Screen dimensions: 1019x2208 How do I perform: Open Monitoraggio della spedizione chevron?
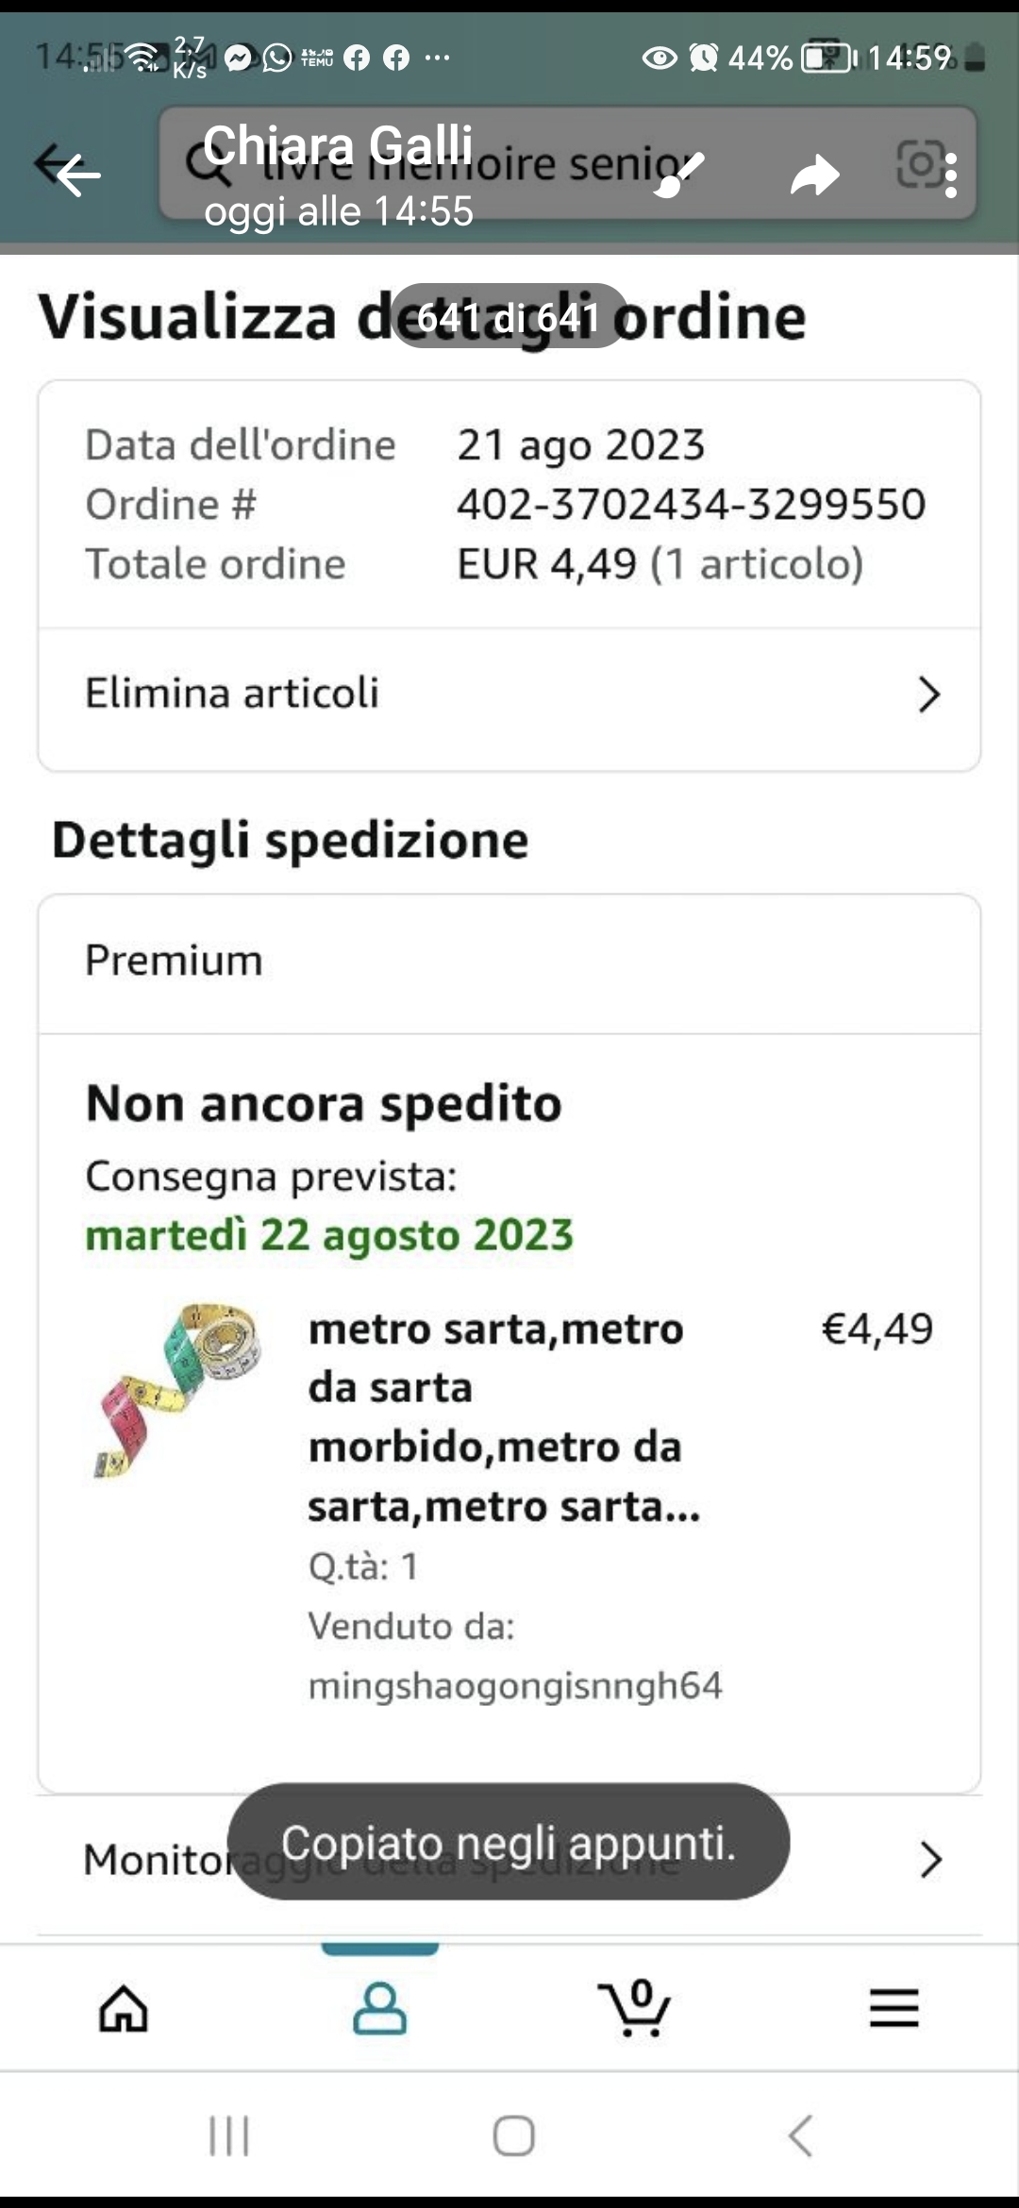point(930,1859)
